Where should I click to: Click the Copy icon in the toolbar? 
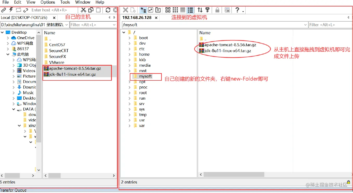[x=91, y=10]
